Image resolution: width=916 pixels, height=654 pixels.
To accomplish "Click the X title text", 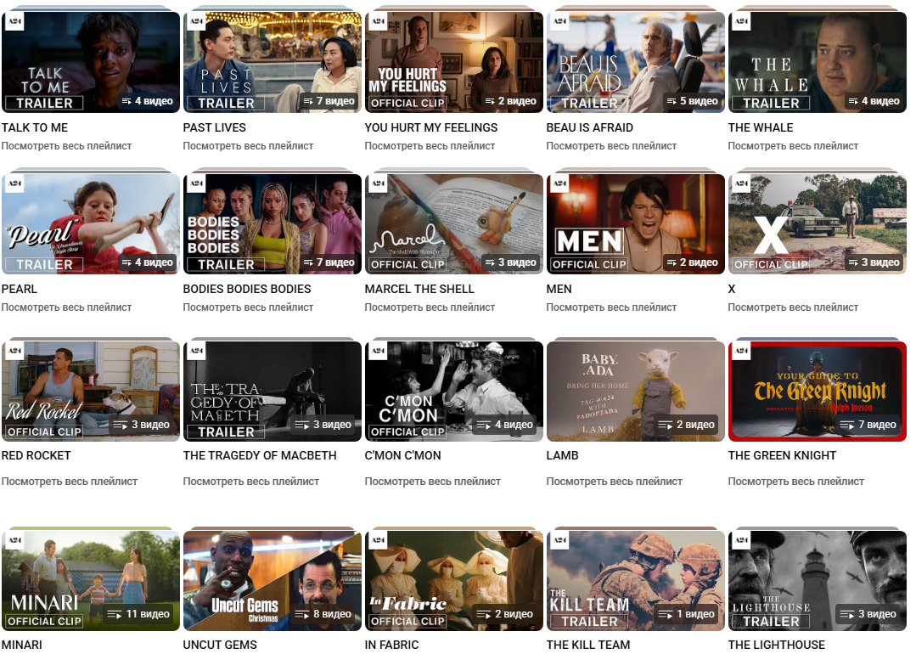I will click(x=732, y=289).
